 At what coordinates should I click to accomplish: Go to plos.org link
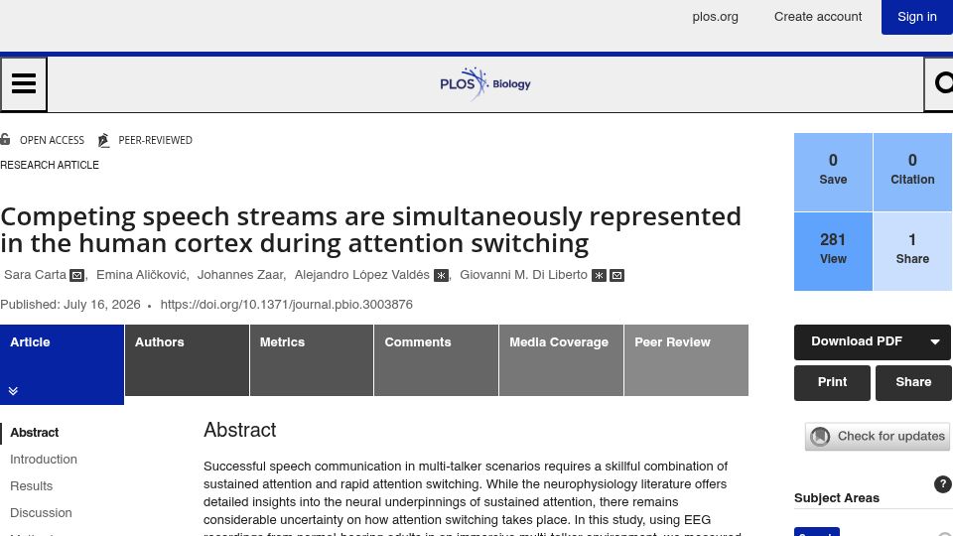tap(716, 17)
